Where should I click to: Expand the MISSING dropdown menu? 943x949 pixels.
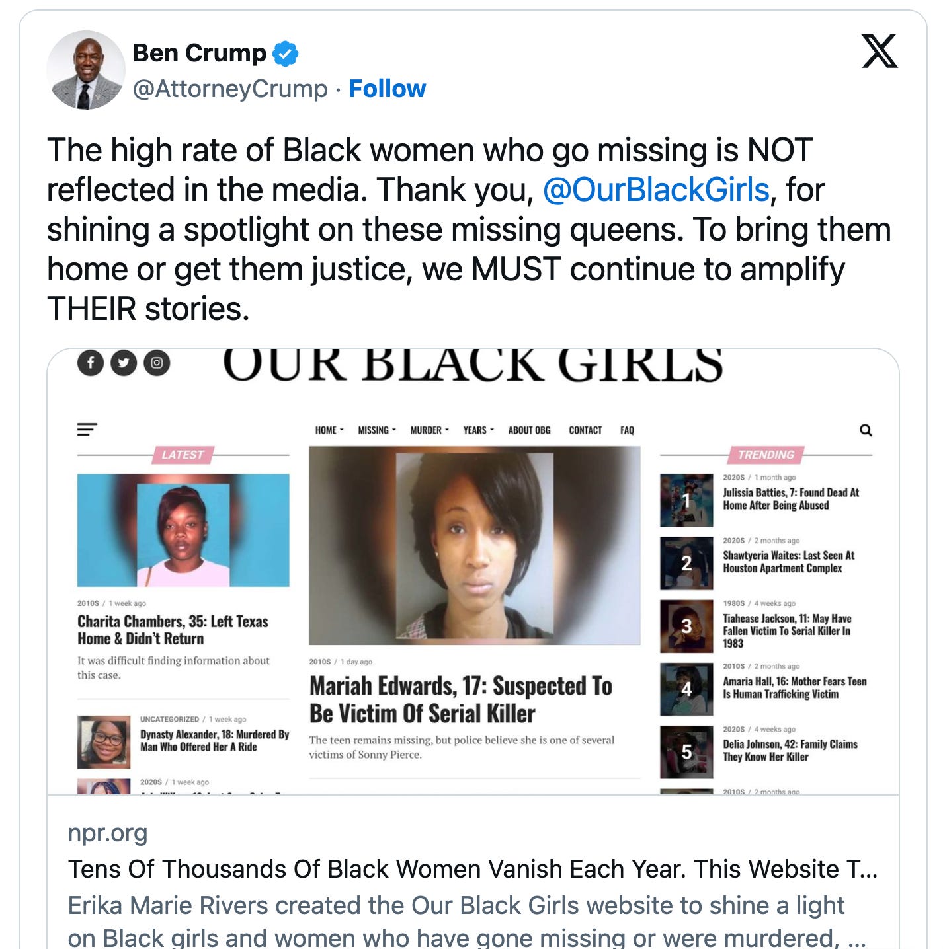coord(377,430)
